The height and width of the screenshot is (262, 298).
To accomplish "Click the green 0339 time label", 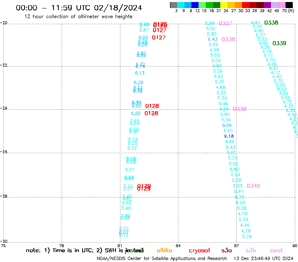I will 279,44.
